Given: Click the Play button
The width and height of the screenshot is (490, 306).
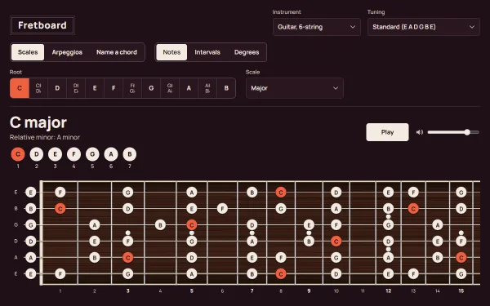Looking at the screenshot, I should [x=387, y=132].
